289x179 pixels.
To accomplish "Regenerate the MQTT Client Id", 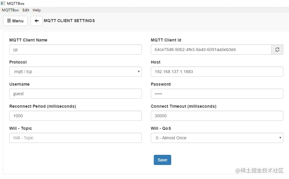I will pos(277,50).
